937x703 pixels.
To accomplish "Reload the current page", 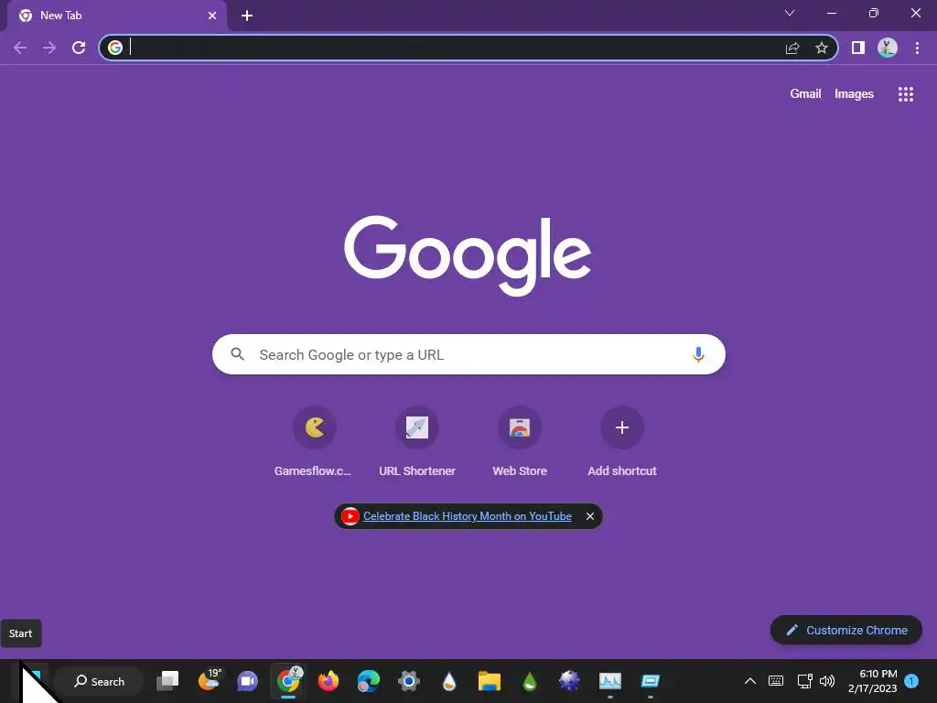I will click(79, 48).
